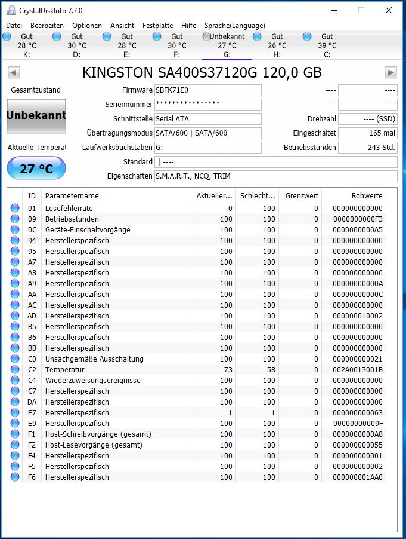Go to next disk with right arrow
The height and width of the screenshot is (539, 406).
point(390,72)
